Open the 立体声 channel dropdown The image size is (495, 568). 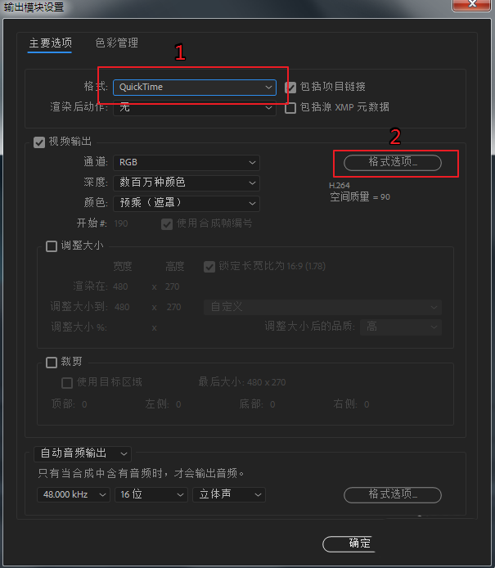click(229, 495)
